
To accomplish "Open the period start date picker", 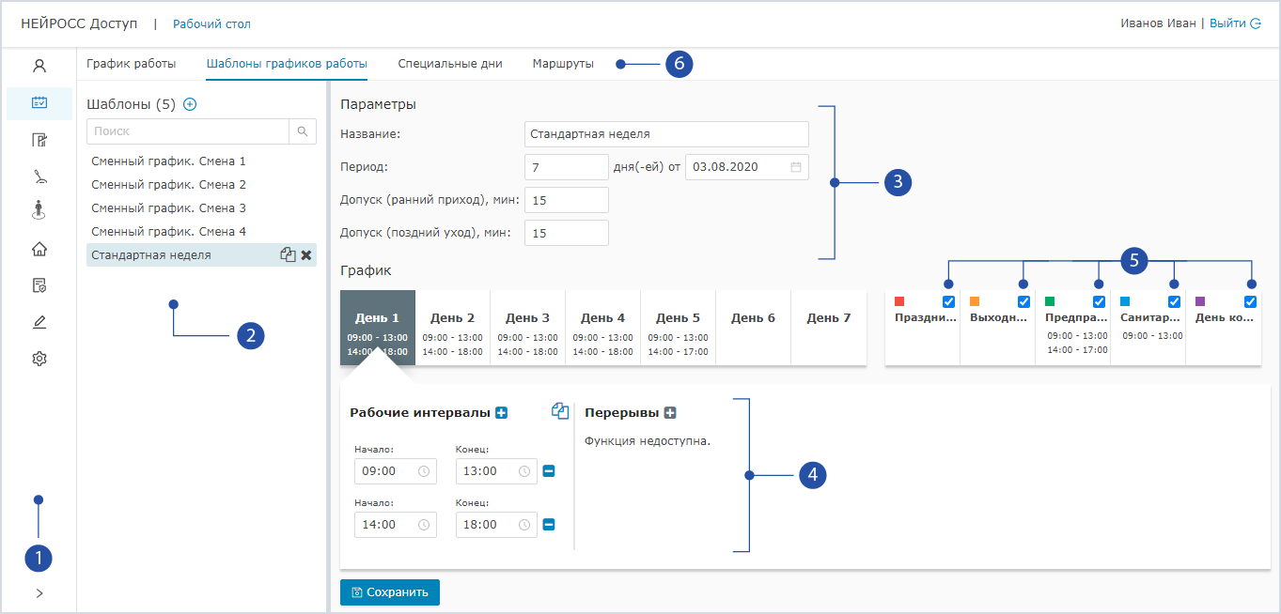I will pyautogui.click(x=796, y=167).
